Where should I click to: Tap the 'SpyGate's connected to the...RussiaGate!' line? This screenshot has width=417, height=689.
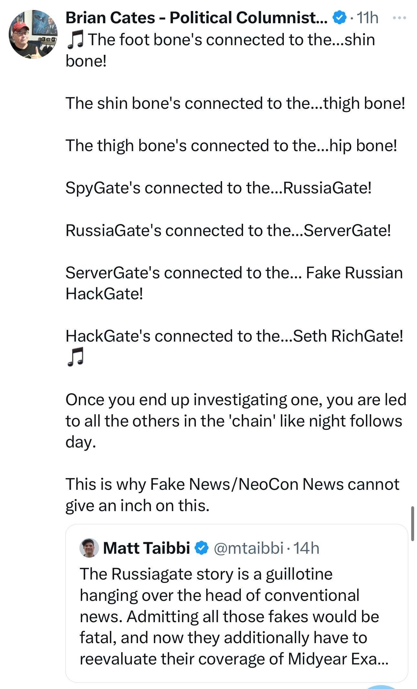[219, 188]
